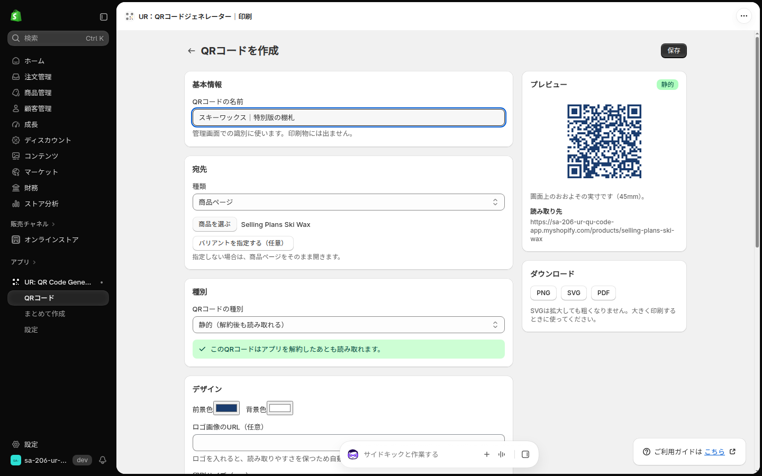Open the 種類 destination dropdown
762x476 pixels.
349,202
